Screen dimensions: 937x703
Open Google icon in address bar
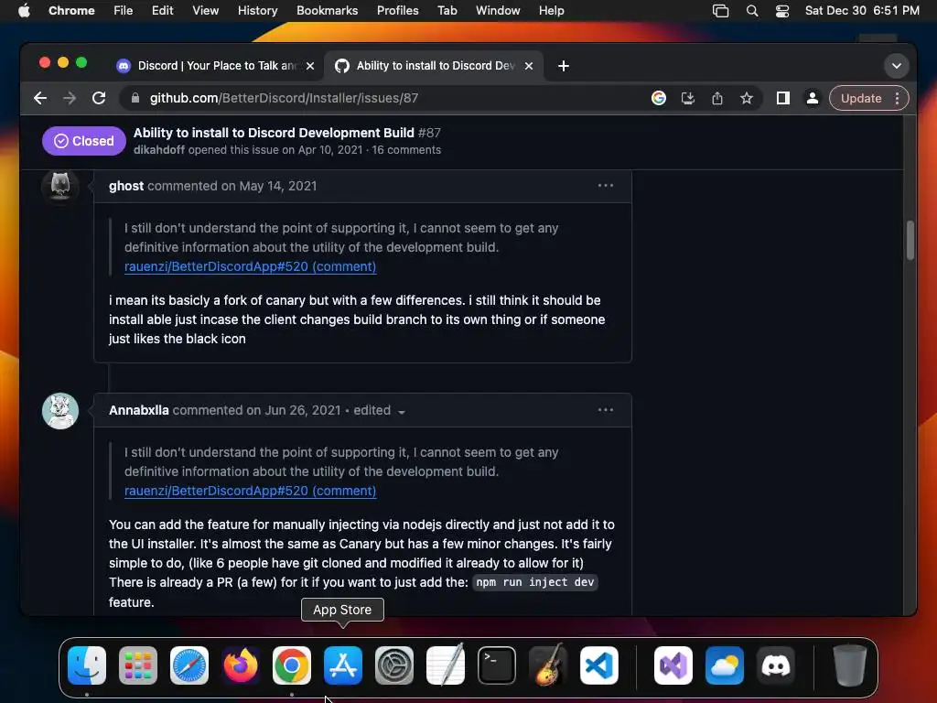click(659, 98)
